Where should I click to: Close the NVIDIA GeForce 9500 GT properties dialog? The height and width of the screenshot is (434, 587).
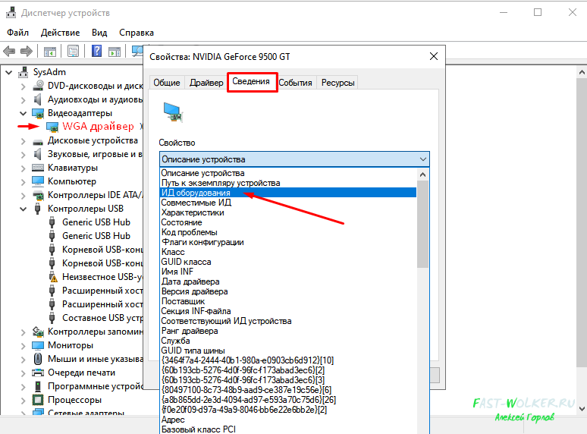tap(434, 56)
